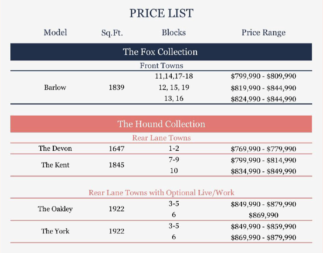
Task: Click the Sq.Ft. column header
Action: [112, 33]
